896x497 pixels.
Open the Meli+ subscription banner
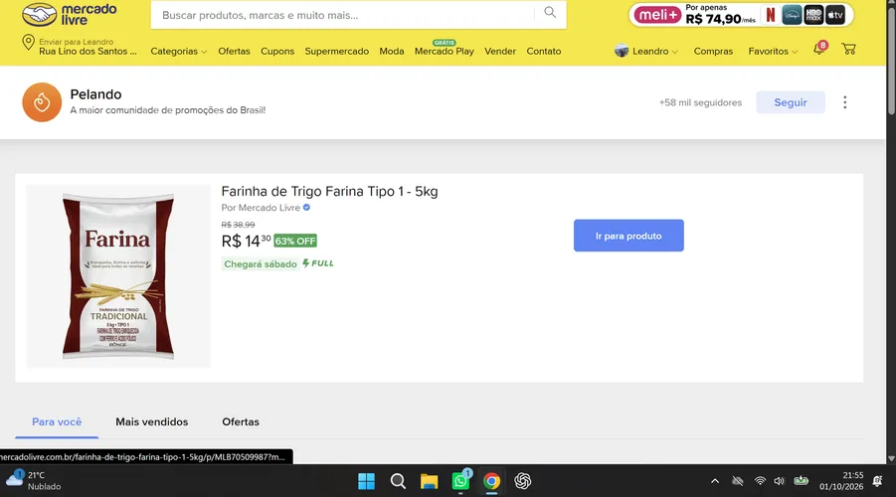[741, 15]
